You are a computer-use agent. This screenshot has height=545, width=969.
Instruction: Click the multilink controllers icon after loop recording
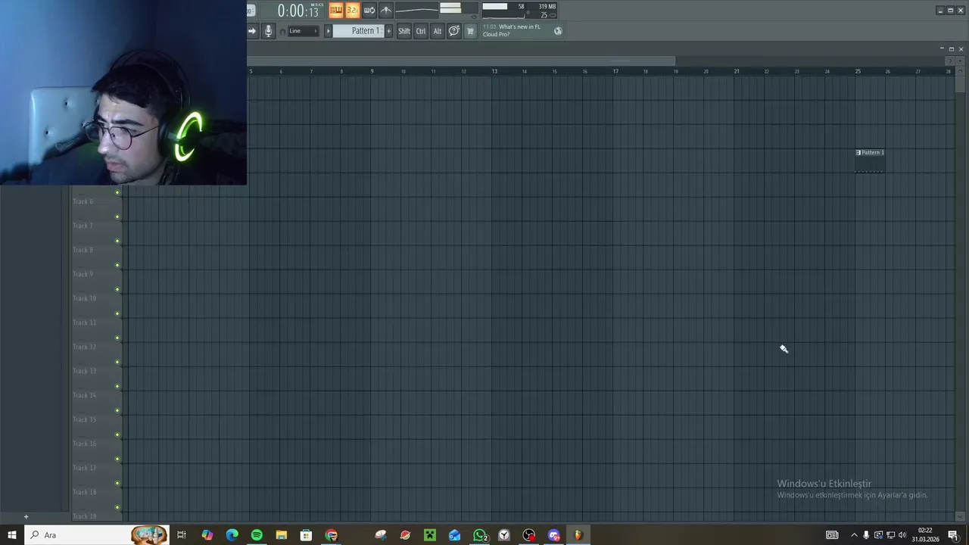[x=386, y=10]
